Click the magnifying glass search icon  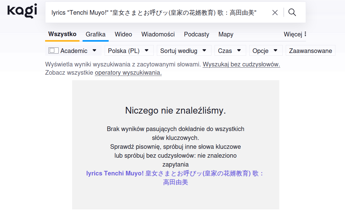coord(292,13)
